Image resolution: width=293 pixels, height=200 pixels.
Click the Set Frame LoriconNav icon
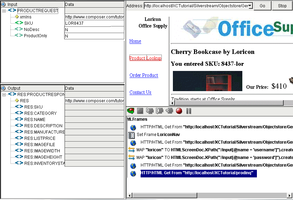(131, 135)
